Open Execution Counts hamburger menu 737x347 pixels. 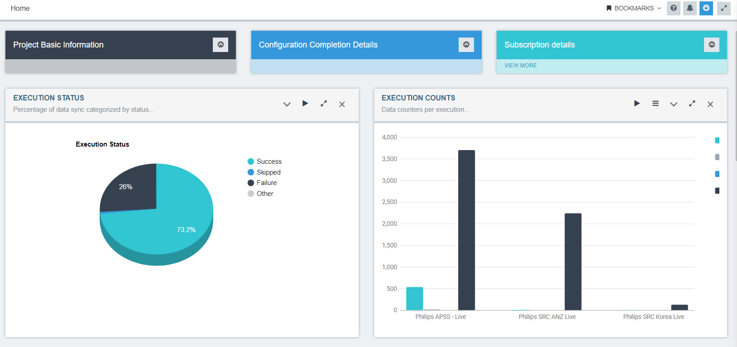coord(655,104)
